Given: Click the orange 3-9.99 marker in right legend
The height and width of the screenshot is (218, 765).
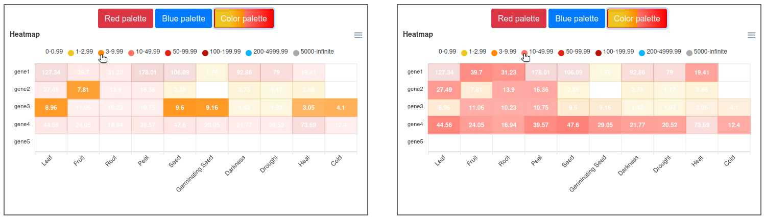Looking at the screenshot, I should tap(494, 53).
